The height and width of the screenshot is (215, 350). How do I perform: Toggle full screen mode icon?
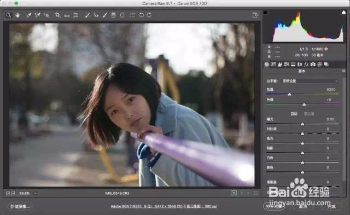point(255,15)
